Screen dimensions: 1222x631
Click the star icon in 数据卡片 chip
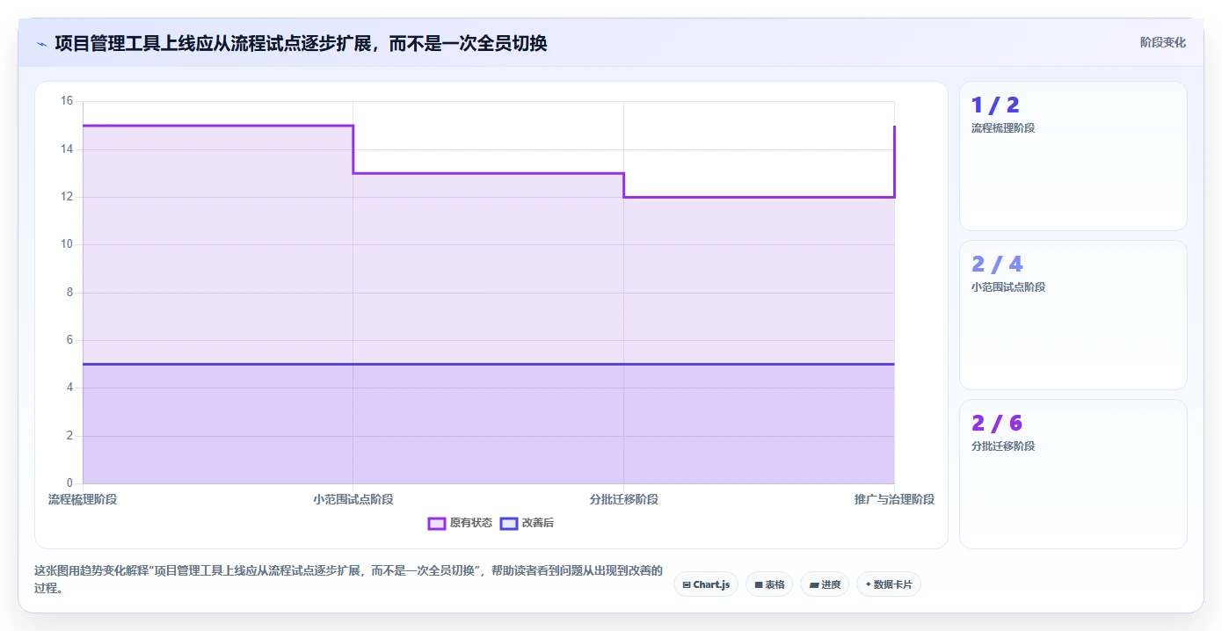869,584
